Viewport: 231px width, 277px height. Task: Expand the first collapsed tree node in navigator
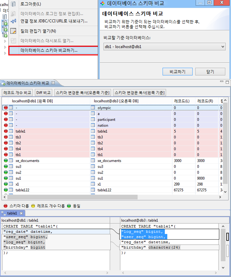click(x=5, y=41)
